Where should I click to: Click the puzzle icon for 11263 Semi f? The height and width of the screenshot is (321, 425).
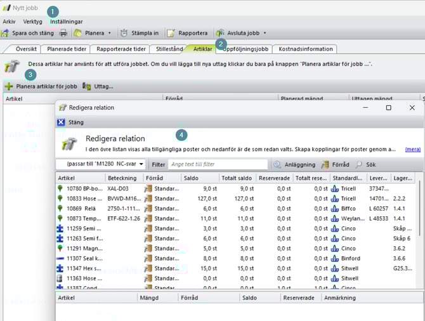coord(60,239)
